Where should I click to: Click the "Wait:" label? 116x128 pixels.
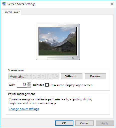(12, 85)
